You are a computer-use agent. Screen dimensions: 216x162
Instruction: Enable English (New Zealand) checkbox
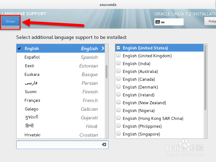[x=118, y=102]
